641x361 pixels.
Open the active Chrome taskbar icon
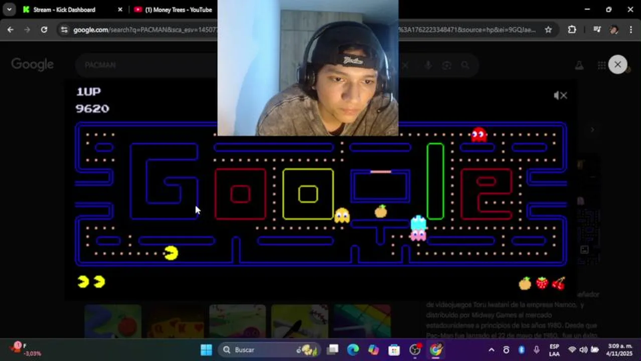[436, 349]
